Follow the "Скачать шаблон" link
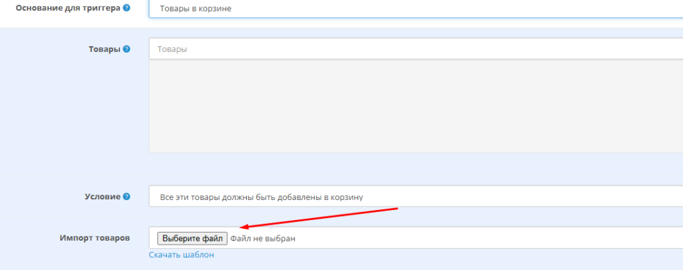The image size is (683, 270). [181, 255]
